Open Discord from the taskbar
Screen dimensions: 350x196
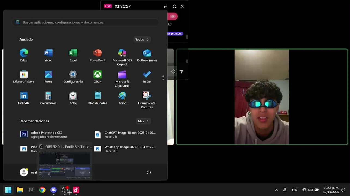54,190
